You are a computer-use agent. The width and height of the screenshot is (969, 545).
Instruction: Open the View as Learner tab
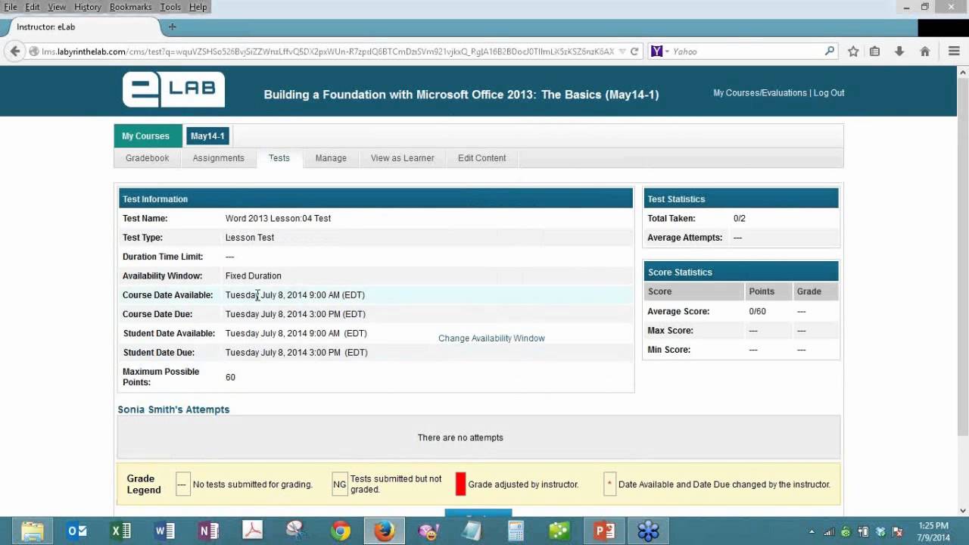tap(403, 158)
